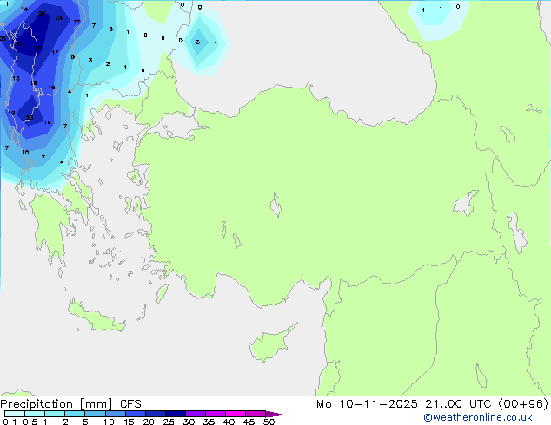Image resolution: width=551 pixels, height=425 pixels.
Task: Select the 25–30 mm navy legend swatch
Action: coord(176,414)
